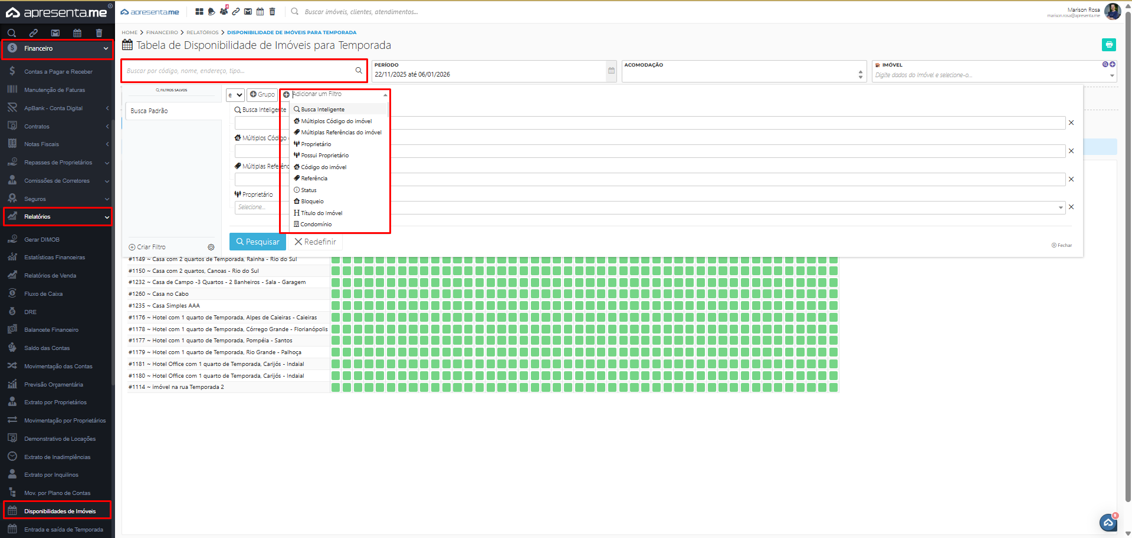1132x538 pixels.
Task: Choose Condomínio in the filter list
Action: (x=316, y=225)
